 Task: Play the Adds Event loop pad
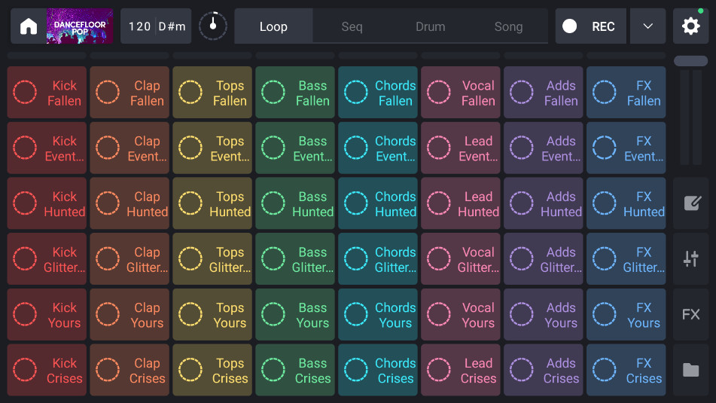click(x=544, y=148)
